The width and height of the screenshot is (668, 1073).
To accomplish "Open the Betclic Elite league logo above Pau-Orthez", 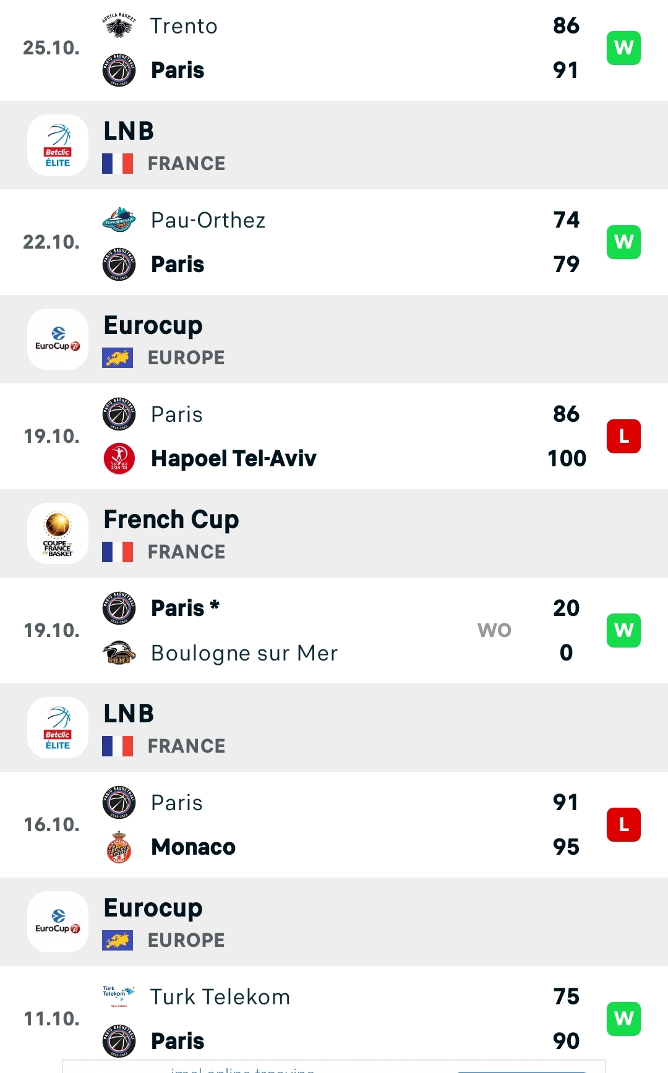I will click(58, 145).
